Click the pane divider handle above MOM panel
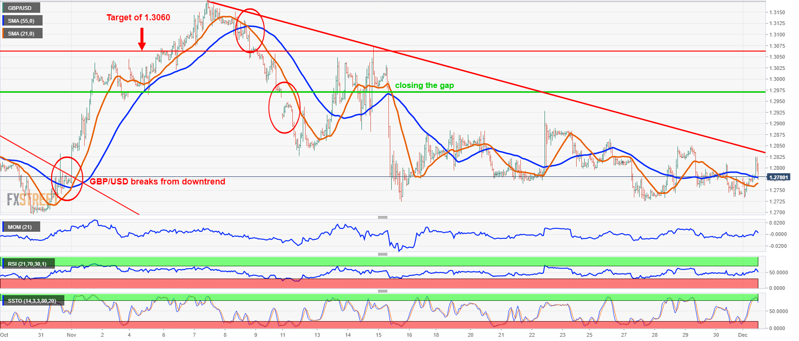 pyautogui.click(x=383, y=217)
